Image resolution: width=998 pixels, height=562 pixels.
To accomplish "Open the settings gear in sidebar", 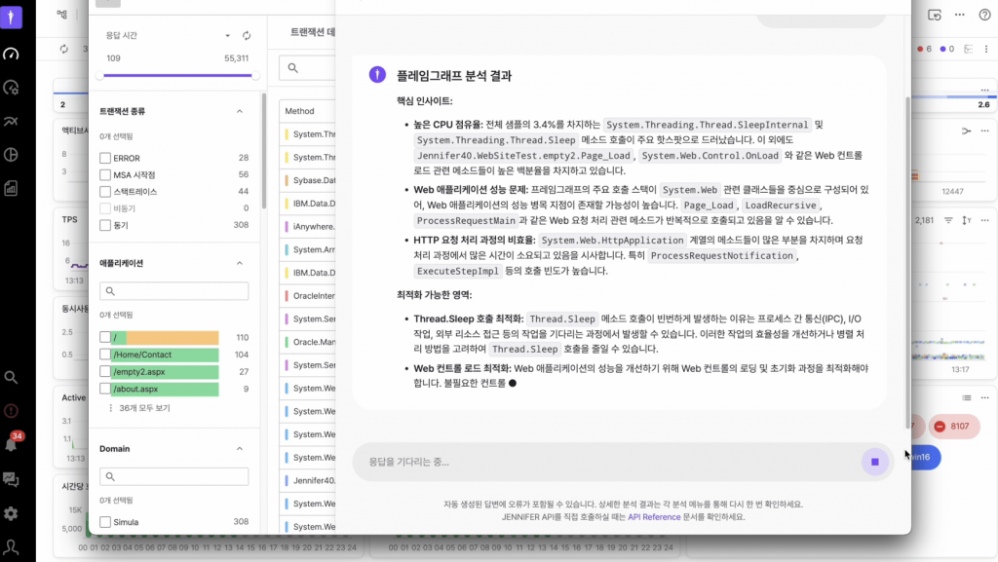I will point(12,513).
